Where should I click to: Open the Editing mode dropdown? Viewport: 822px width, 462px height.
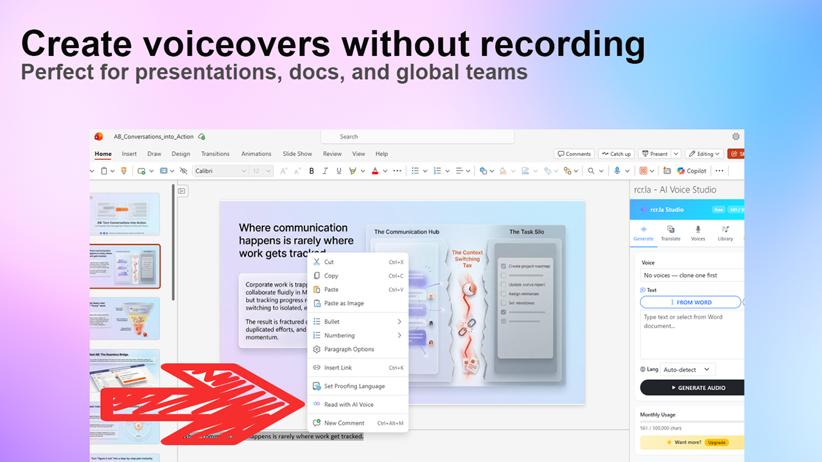point(704,154)
